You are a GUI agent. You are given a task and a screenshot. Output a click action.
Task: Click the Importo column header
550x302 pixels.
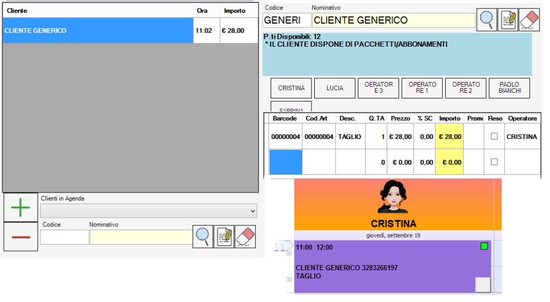[x=450, y=118]
